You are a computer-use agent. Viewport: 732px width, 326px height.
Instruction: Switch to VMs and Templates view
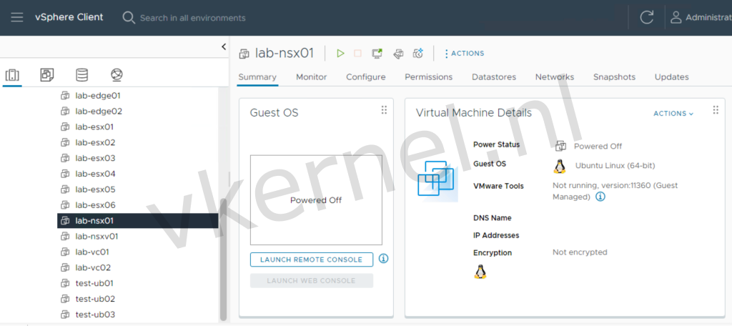[x=47, y=75]
